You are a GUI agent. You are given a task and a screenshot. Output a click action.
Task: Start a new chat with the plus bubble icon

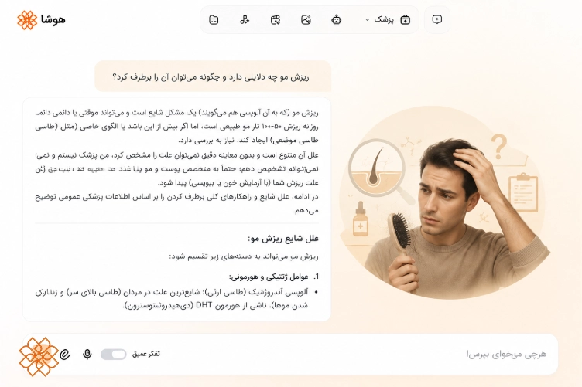pyautogui.click(x=436, y=19)
